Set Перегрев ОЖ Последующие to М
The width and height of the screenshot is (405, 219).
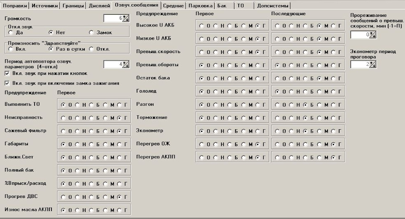coord(322,144)
